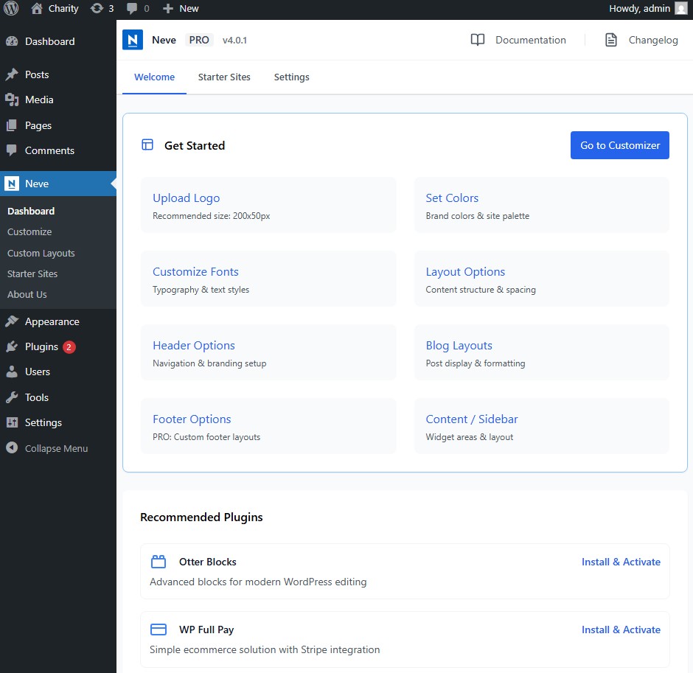Image resolution: width=693 pixels, height=673 pixels.
Task: Open Plugins in the sidebar
Action: 41,346
